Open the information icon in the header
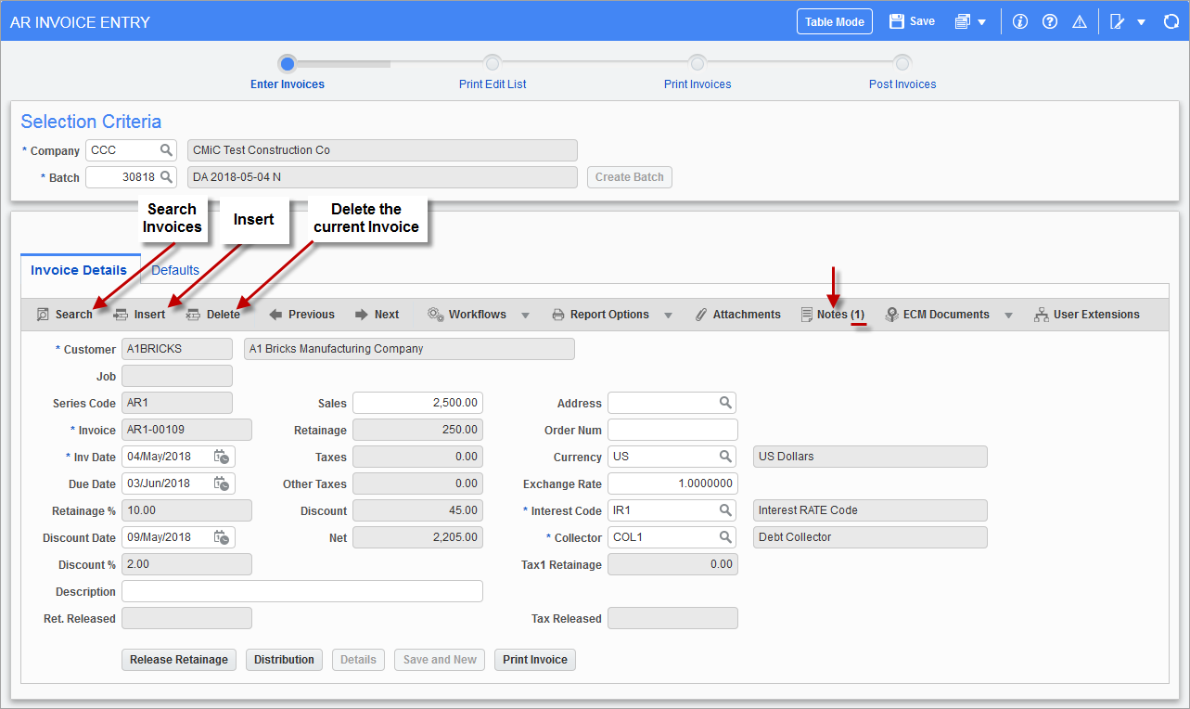 pos(1020,21)
